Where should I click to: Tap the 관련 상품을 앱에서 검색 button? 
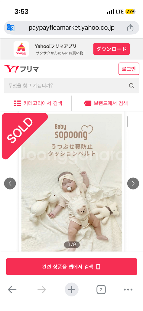coord(71,267)
